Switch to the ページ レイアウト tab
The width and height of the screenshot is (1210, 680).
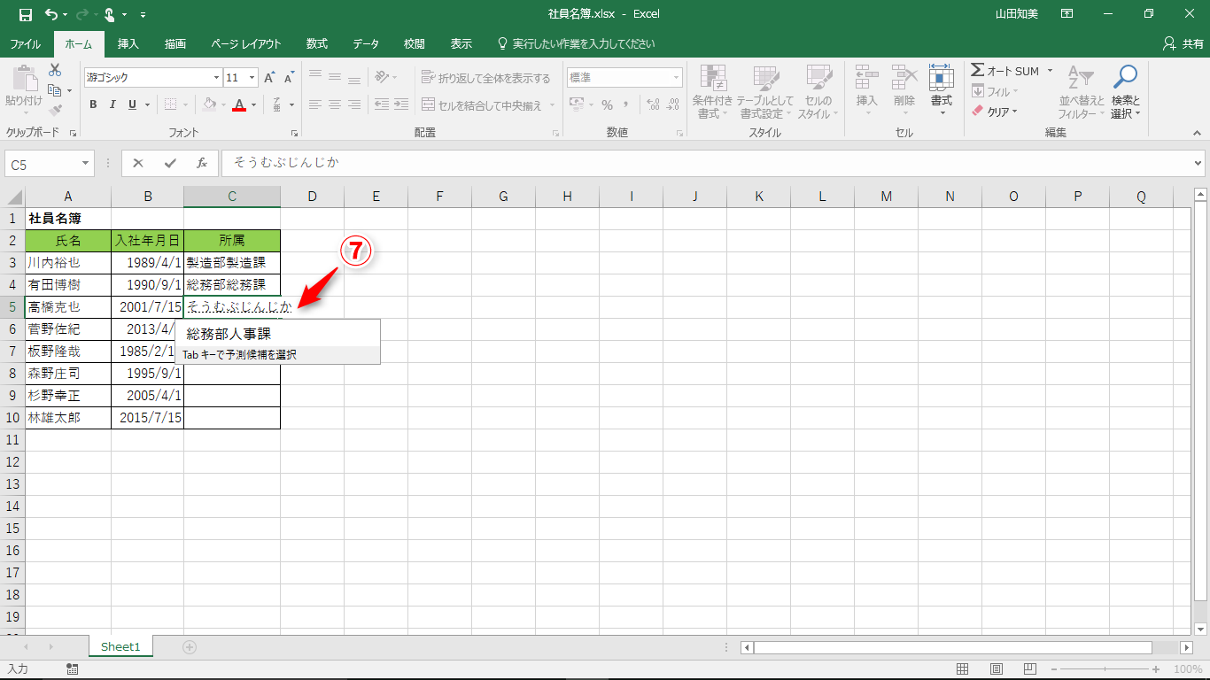point(246,43)
